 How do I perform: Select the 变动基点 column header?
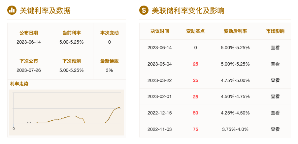pos(195,31)
